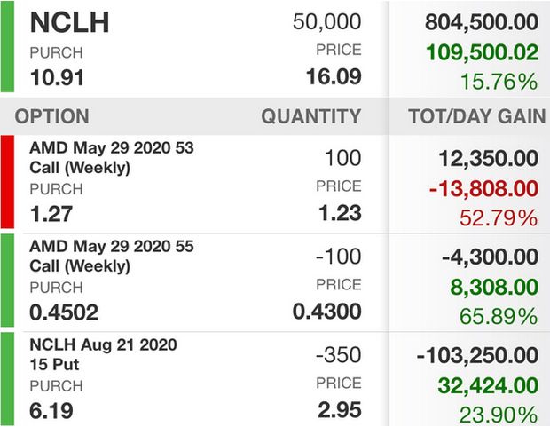This screenshot has width=550, height=427.
Task: Tap the 8,308.00 gain on AMD 55 Call
Action: (x=494, y=287)
